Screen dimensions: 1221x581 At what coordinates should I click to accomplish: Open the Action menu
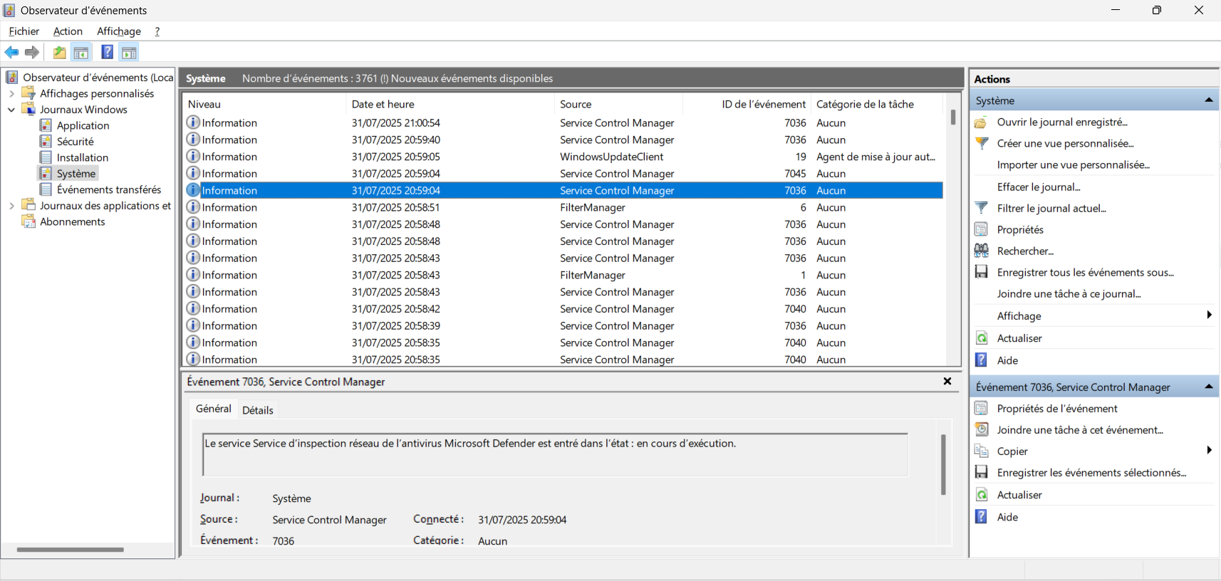[x=68, y=31]
